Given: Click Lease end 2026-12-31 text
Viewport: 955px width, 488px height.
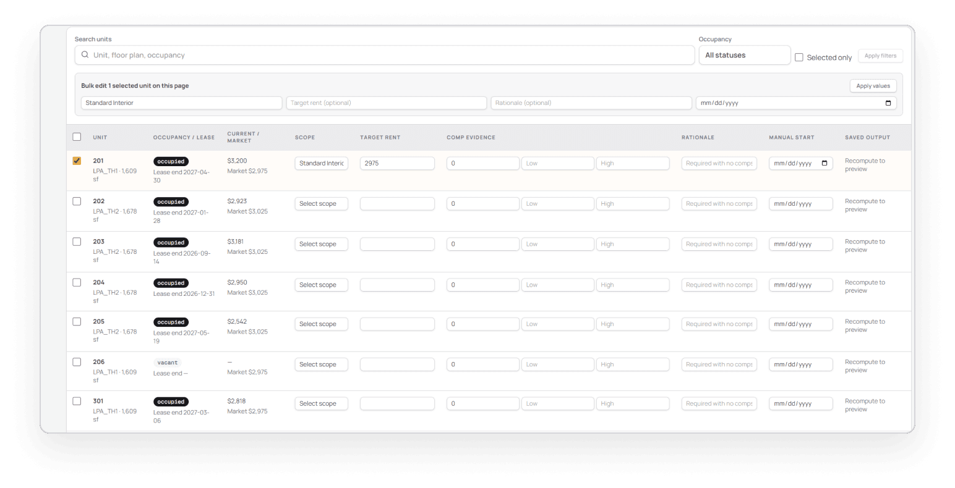Looking at the screenshot, I should point(184,294).
